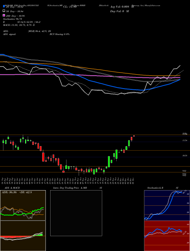
Task: Click the 'Avg Vol: 0.008 M' text
Action: click(x=122, y=7)
